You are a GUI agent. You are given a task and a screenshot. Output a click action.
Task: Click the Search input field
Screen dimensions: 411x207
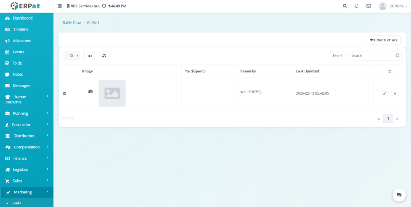(x=372, y=56)
